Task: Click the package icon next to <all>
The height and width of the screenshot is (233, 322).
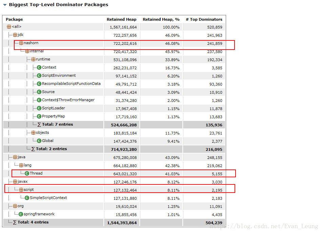Action: pyautogui.click(x=9, y=26)
